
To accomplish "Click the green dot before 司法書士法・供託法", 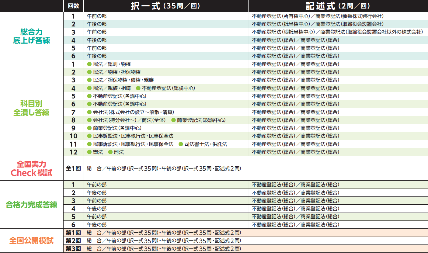I will [181, 144].
